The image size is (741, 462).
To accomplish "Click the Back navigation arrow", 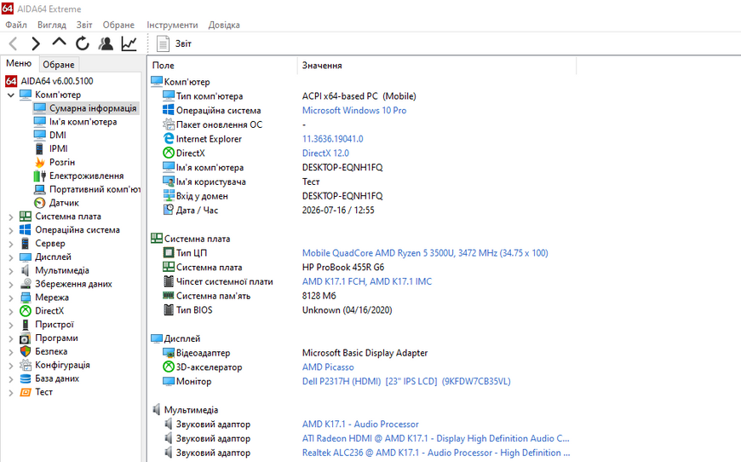I will 14,43.
